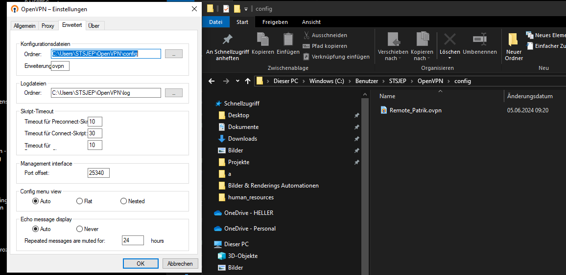Go back with Explorer back arrow

(x=212, y=81)
